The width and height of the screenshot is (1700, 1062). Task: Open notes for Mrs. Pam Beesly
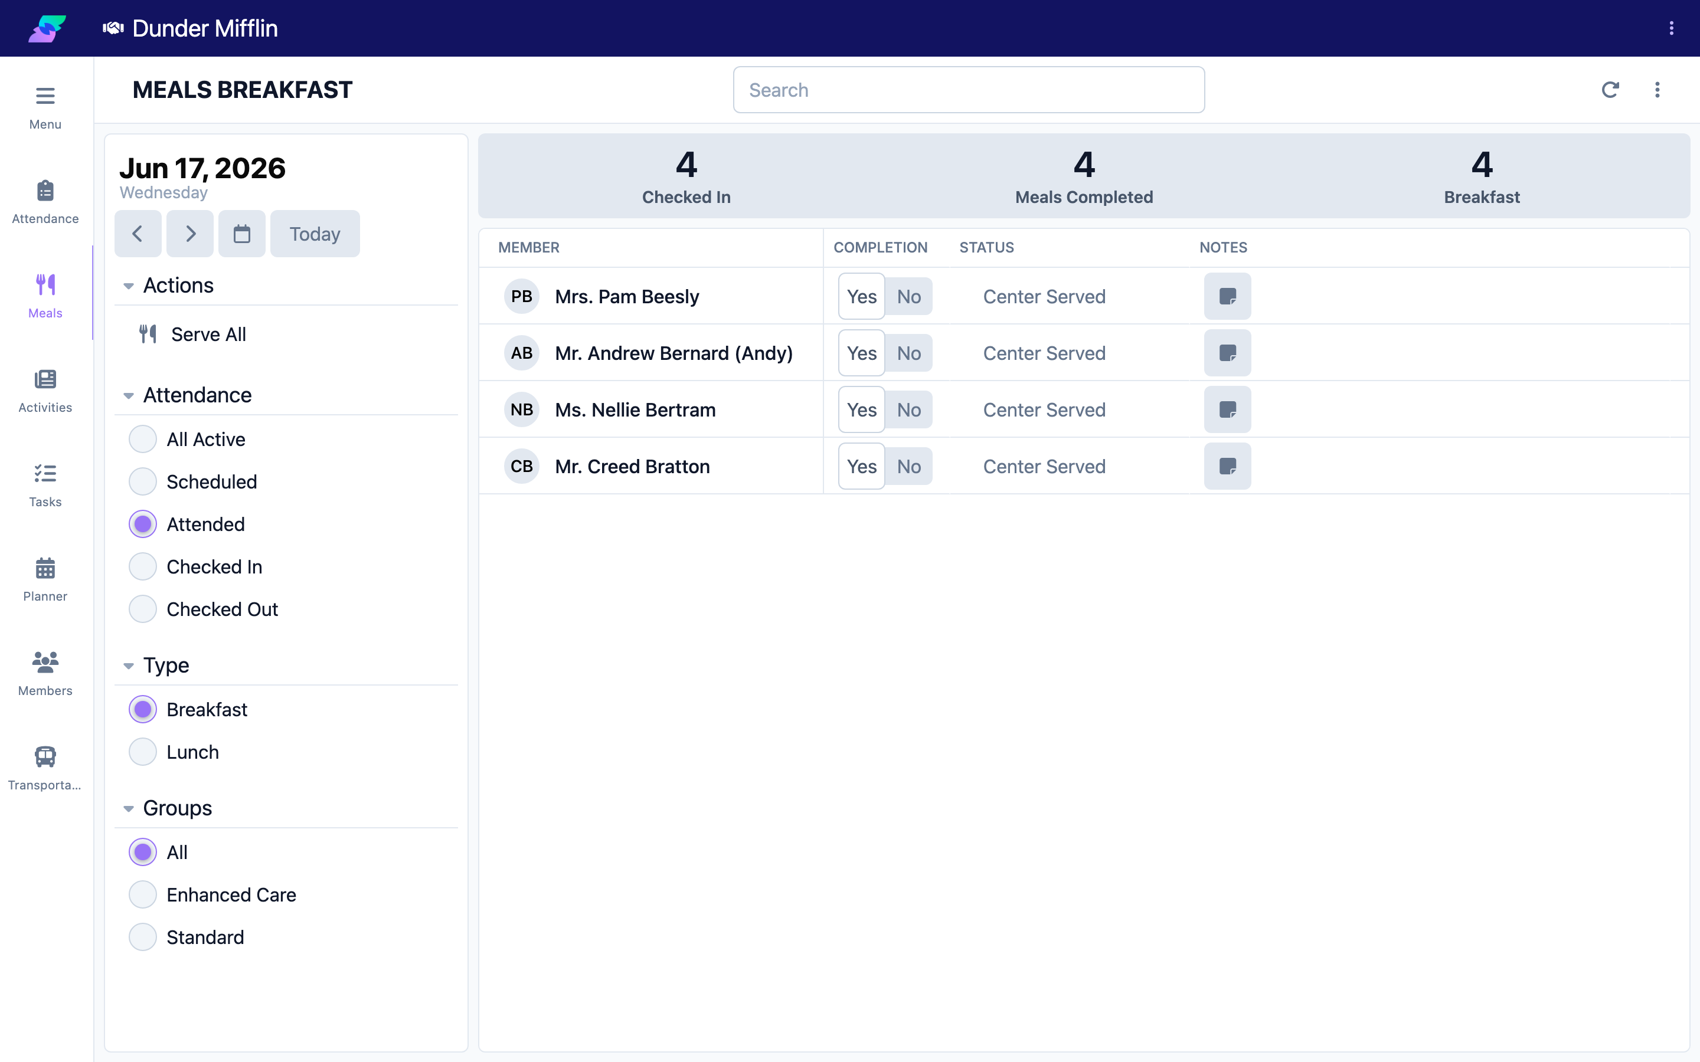tap(1227, 296)
